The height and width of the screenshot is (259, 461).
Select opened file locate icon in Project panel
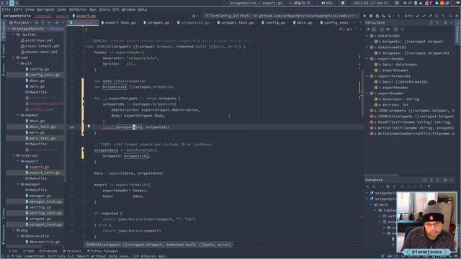(37, 22)
